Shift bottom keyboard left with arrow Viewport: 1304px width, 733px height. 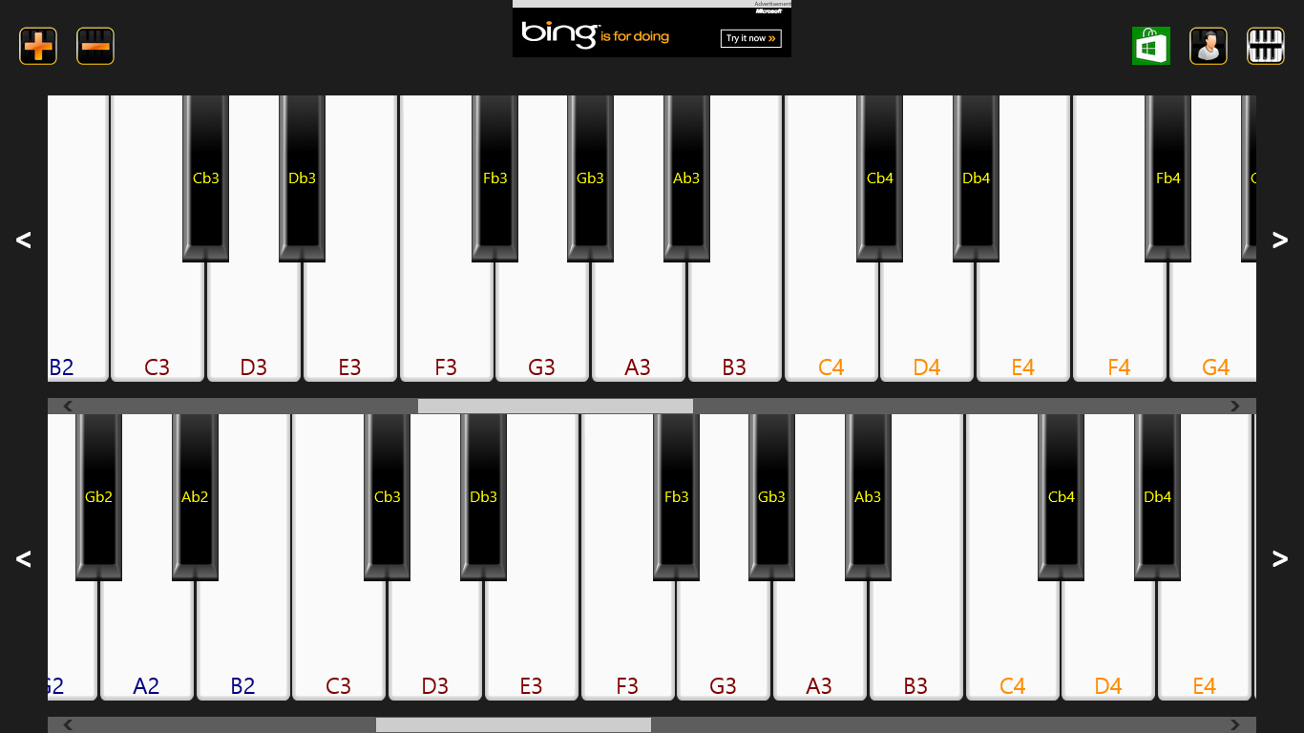(24, 558)
